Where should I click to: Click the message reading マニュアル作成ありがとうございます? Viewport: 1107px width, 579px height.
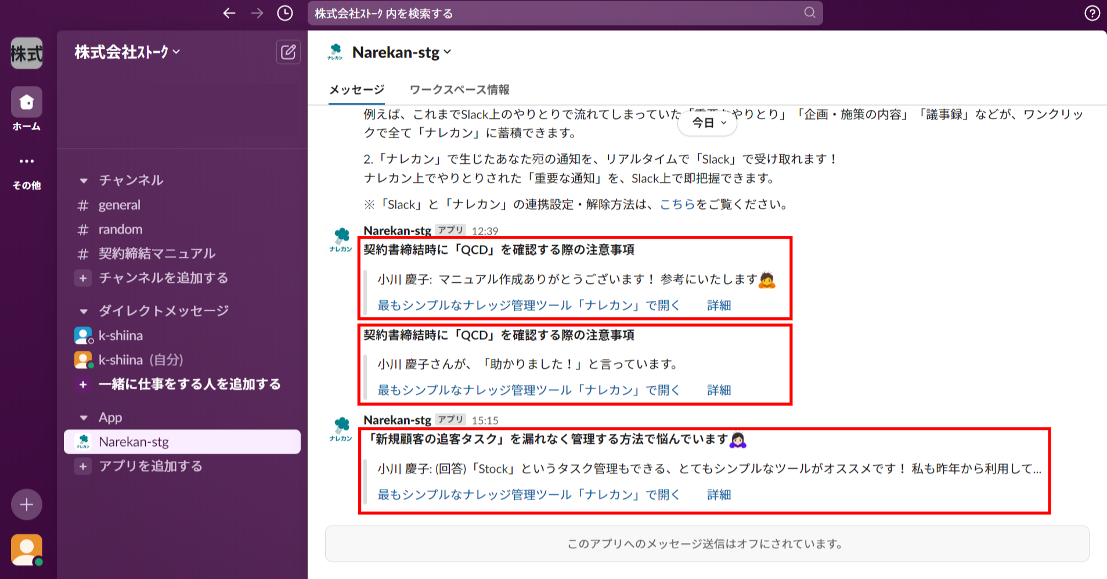point(576,279)
